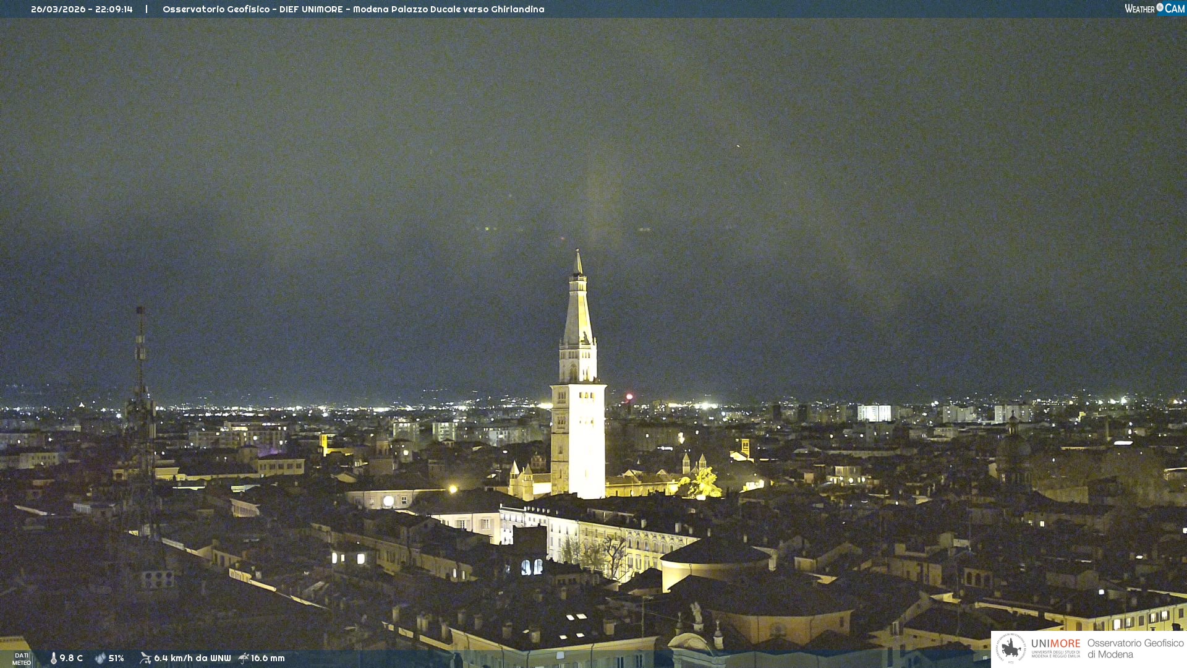The image size is (1187, 668).
Task: Click the 6.4 km/h da WNW reading
Action: (x=192, y=658)
